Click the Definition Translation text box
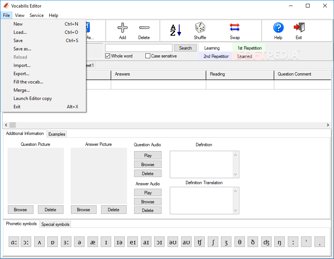This screenshot has width=334, height=259. (202, 200)
